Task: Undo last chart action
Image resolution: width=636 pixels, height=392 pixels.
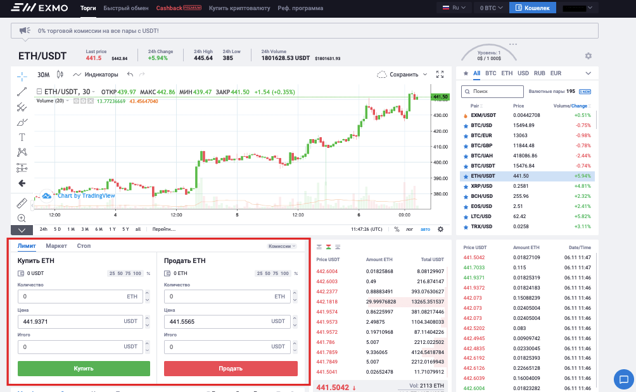Action: coord(130,75)
